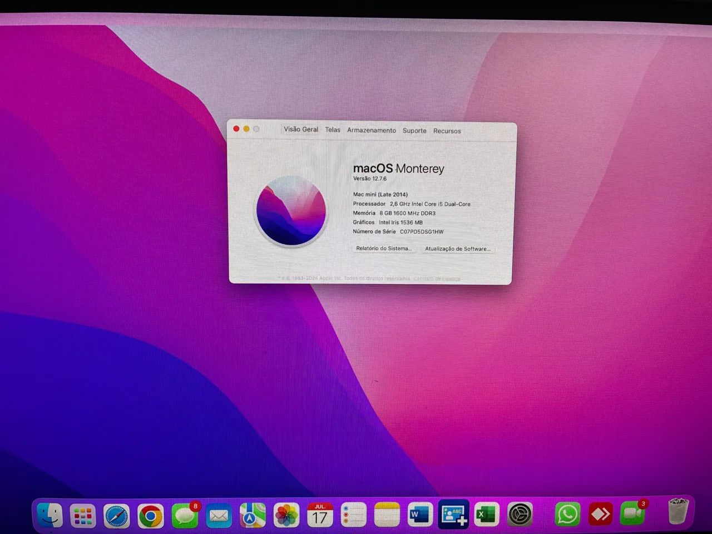Click the 2,6 GHz Intel Core i5 processor text
Screen dimensions: 712x534
[x=430, y=204]
